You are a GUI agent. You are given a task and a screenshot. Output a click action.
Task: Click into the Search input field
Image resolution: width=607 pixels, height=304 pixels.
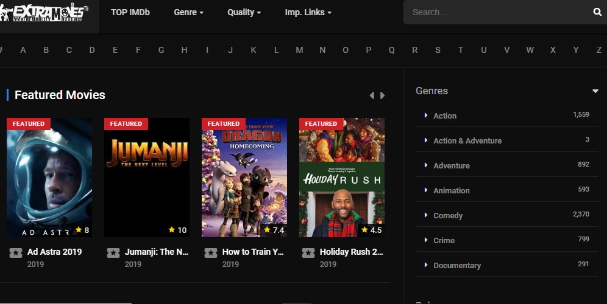[499, 12]
